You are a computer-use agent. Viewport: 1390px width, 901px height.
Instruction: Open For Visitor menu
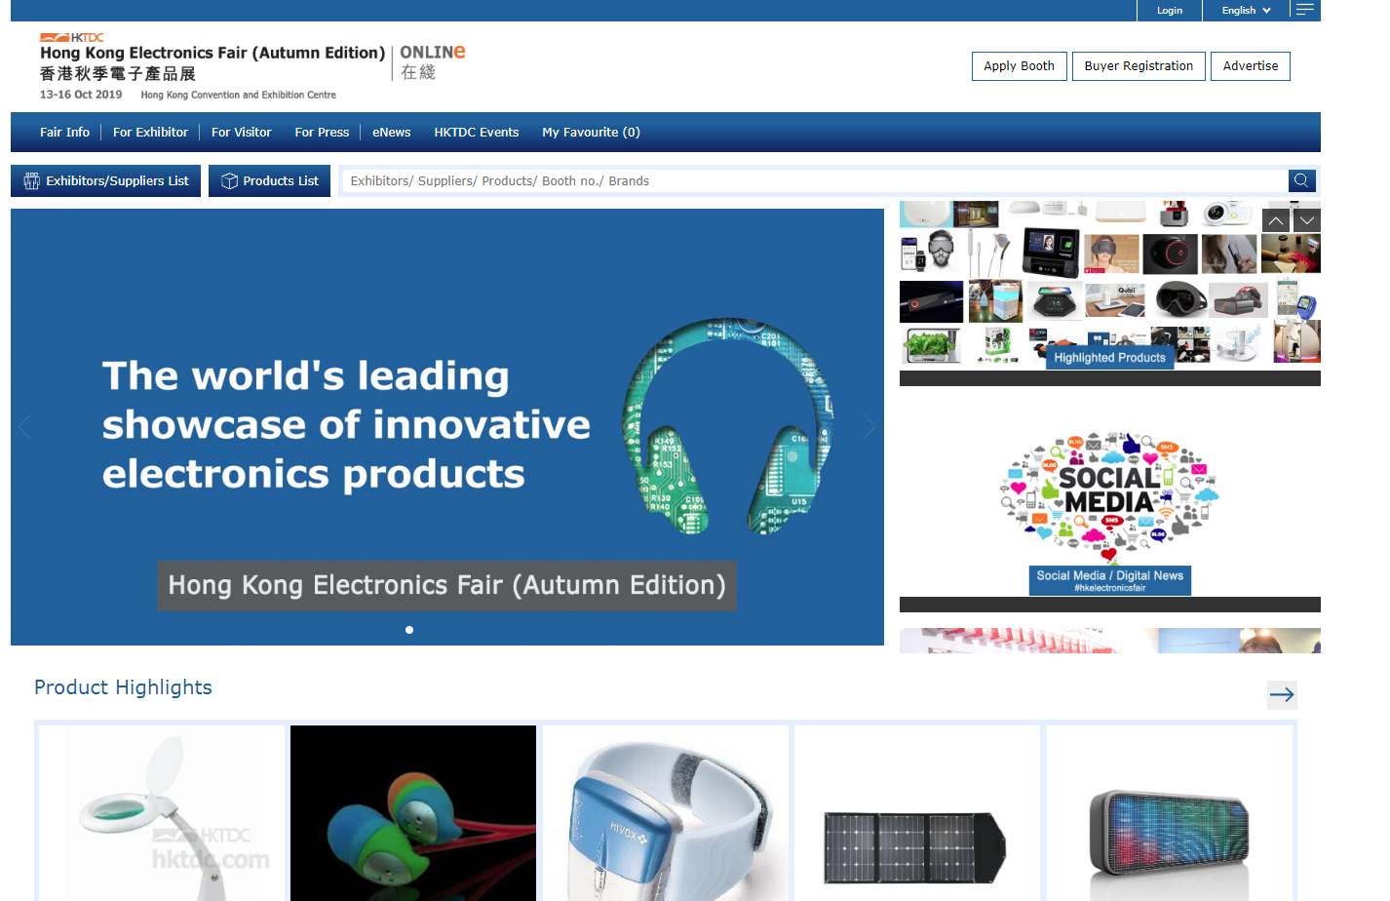(242, 133)
